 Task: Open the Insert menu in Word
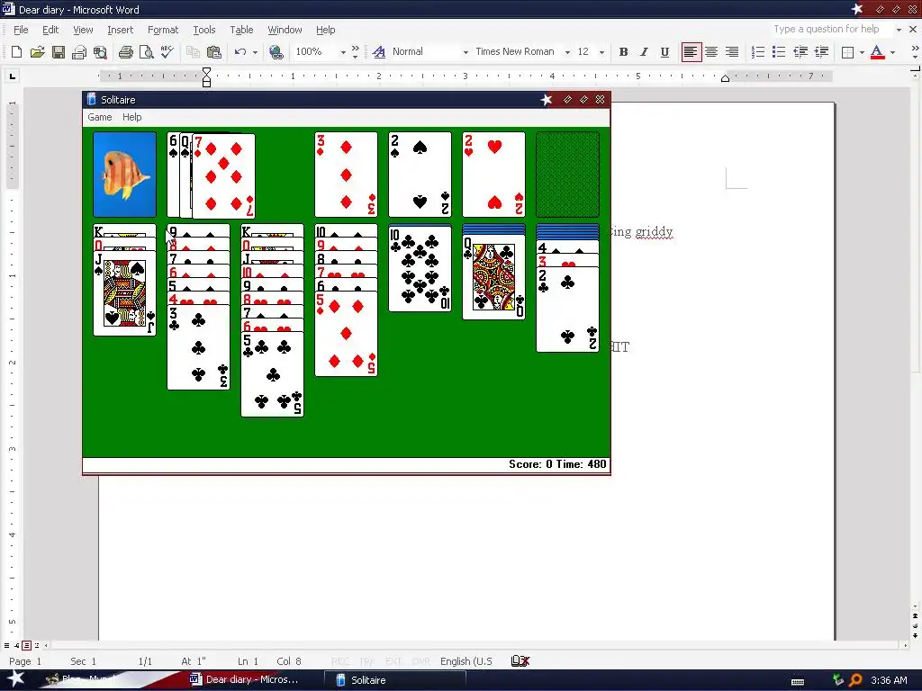tap(120, 30)
